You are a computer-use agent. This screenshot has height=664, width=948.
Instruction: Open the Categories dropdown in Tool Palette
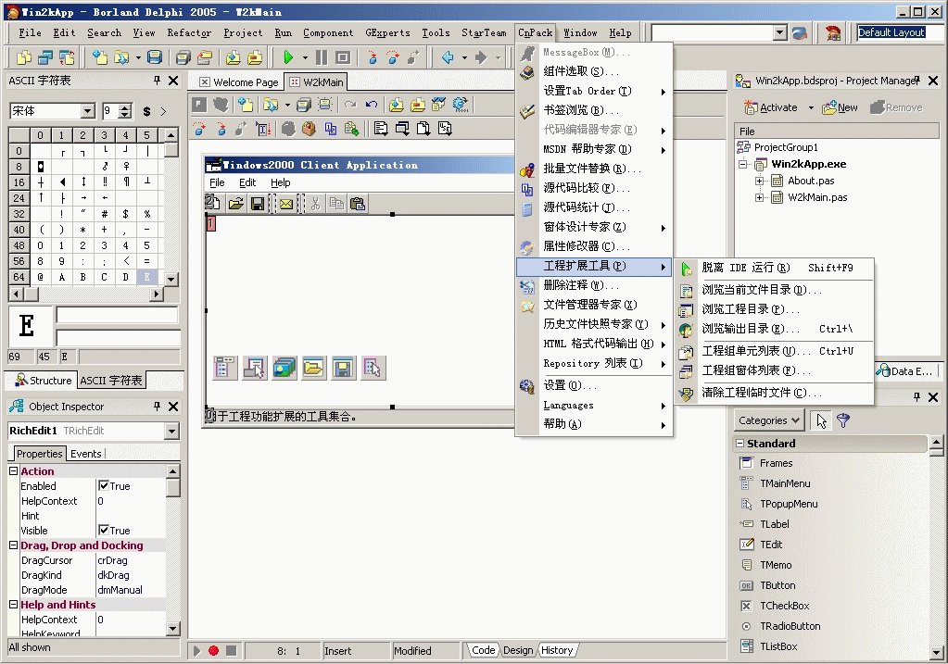(770, 420)
